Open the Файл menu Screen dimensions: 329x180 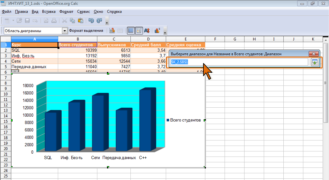coord(6,12)
